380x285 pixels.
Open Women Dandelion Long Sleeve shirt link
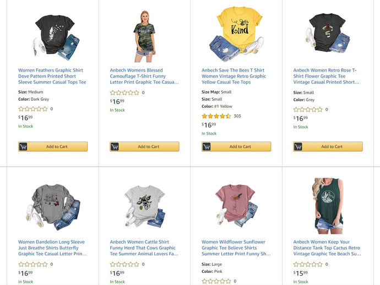click(x=52, y=248)
